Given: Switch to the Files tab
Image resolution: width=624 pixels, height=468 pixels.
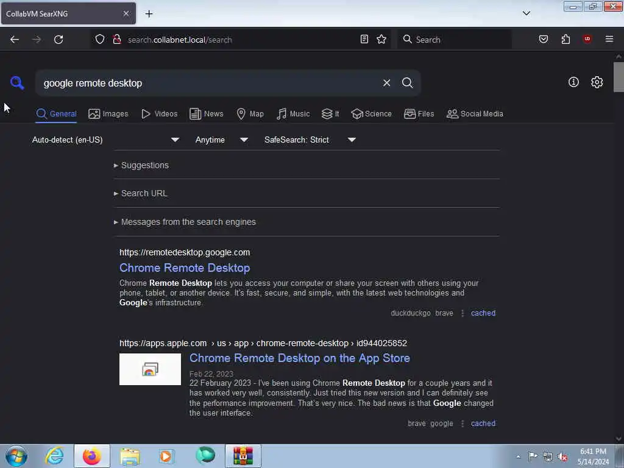Looking at the screenshot, I should [419, 114].
